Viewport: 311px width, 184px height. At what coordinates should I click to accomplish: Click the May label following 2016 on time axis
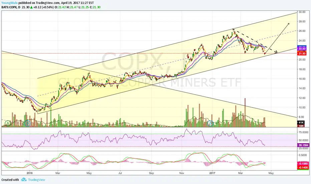point(89,173)
